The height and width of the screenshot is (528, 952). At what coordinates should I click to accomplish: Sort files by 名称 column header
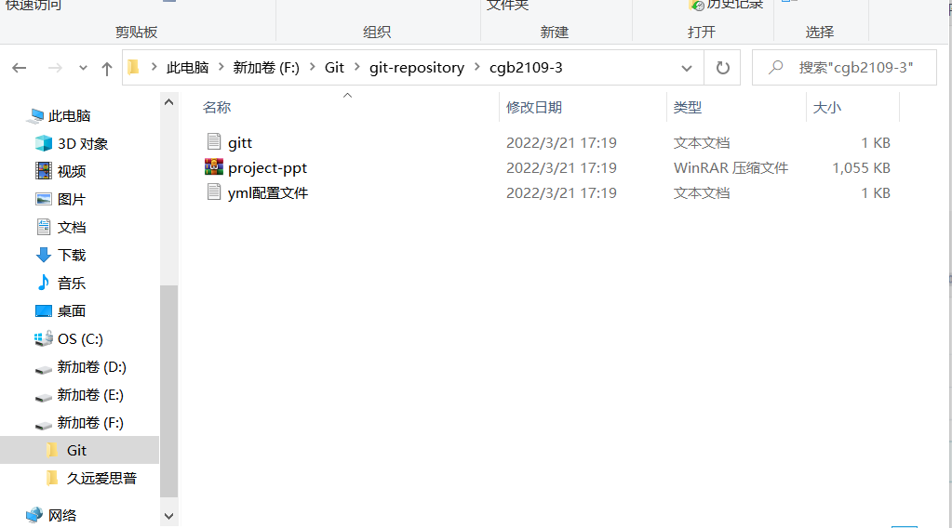pyautogui.click(x=217, y=107)
